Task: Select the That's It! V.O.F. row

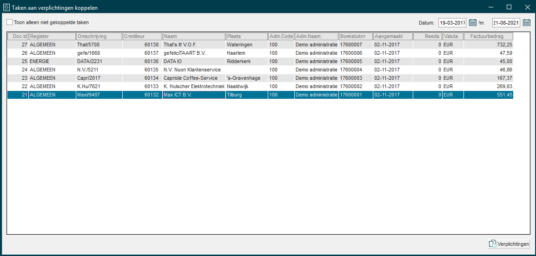Action: click(193, 45)
